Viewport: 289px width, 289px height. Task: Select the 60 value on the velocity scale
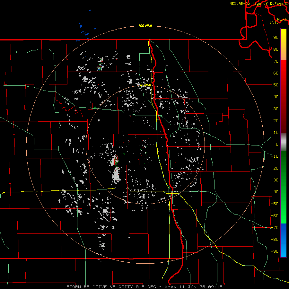tap(276, 73)
